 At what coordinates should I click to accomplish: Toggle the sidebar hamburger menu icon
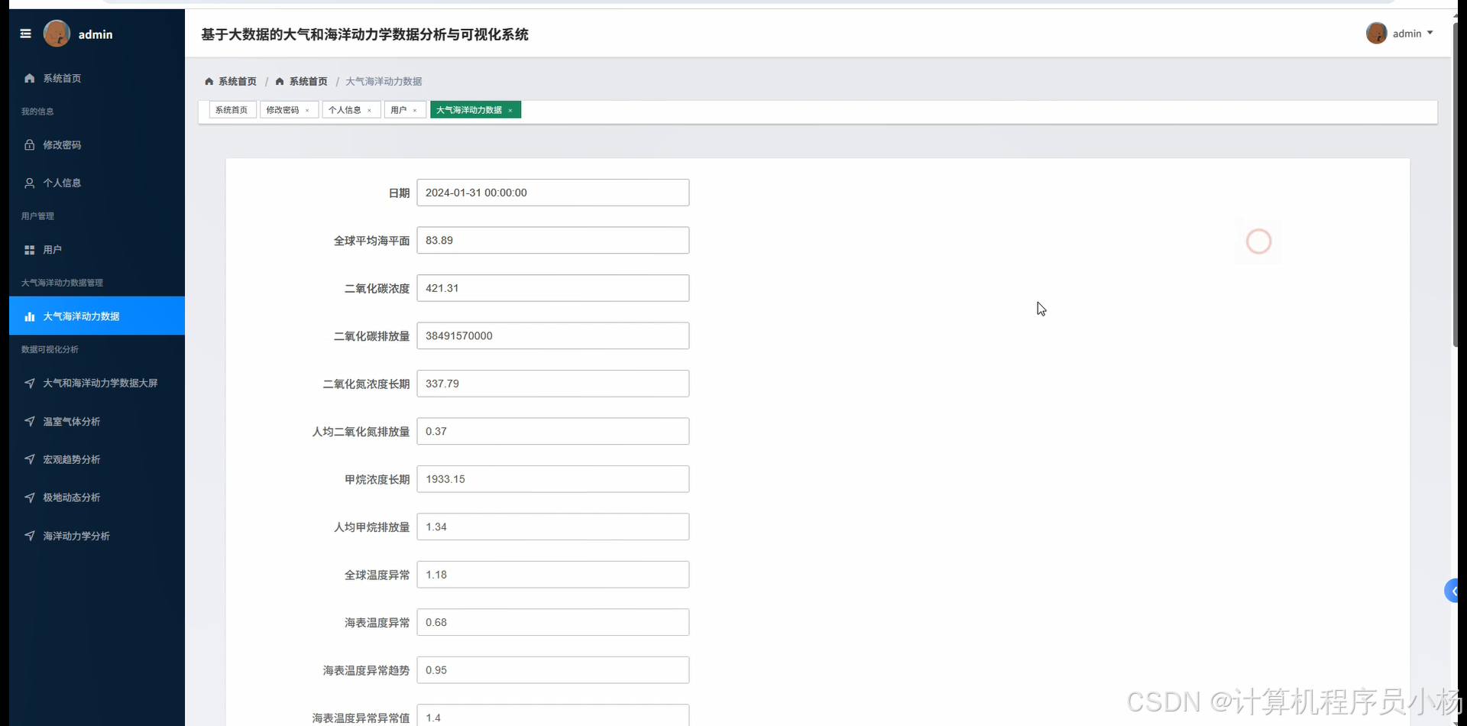[x=25, y=34]
